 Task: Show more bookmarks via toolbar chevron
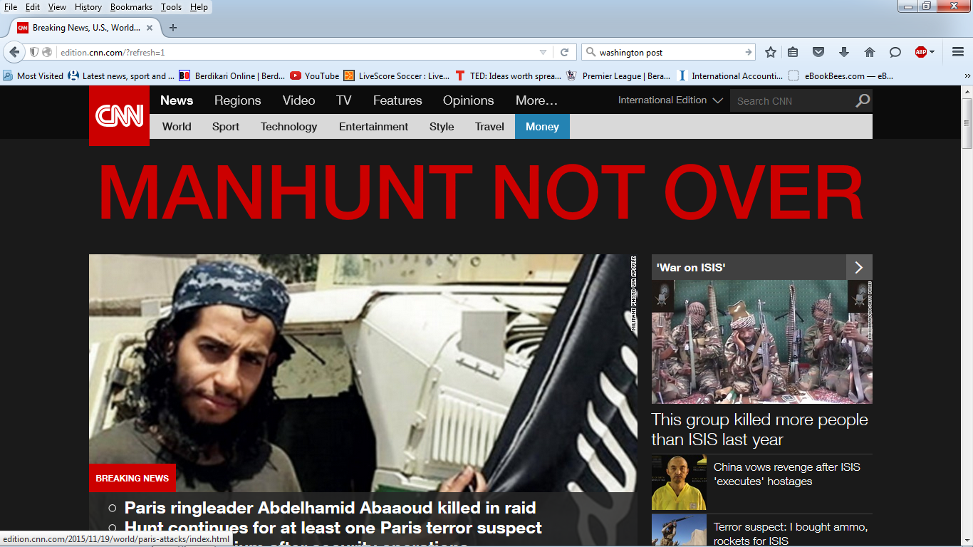[967, 75]
